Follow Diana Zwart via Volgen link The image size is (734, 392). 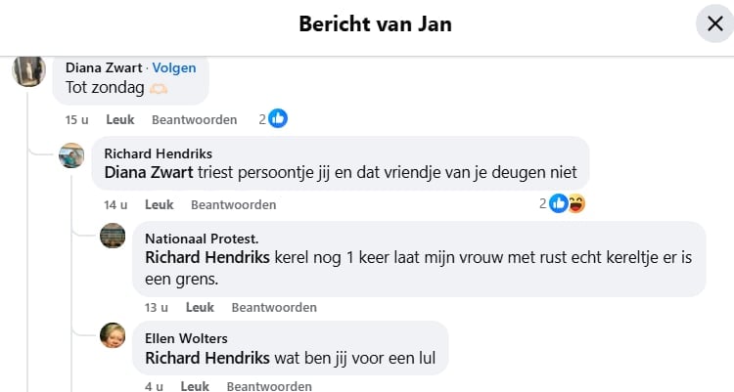point(174,67)
